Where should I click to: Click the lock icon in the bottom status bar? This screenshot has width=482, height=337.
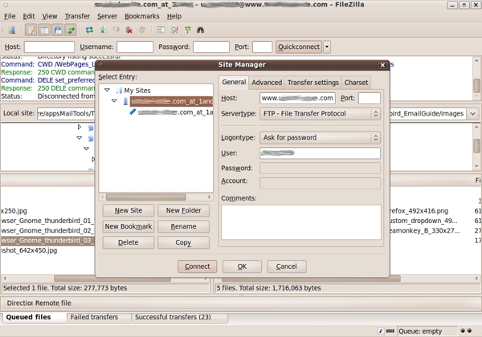click(381, 331)
